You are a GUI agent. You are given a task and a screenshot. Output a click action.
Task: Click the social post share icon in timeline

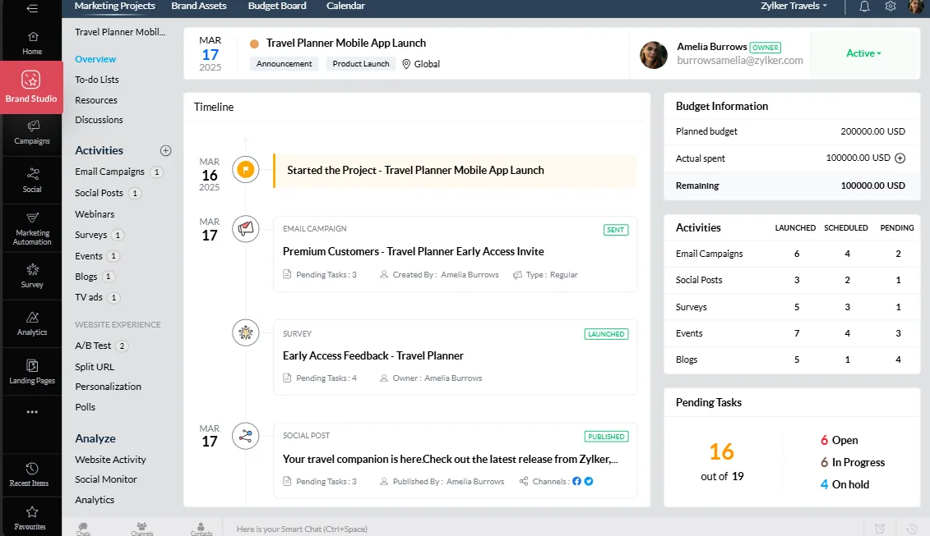coord(246,438)
